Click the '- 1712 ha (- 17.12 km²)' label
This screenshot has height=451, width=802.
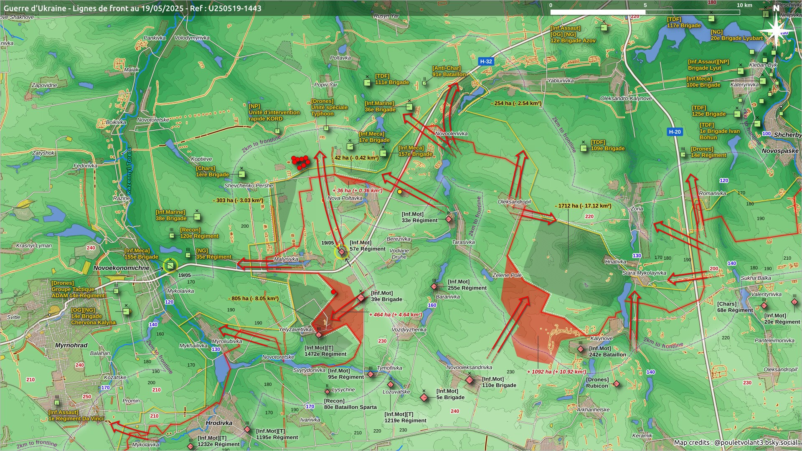click(x=583, y=206)
